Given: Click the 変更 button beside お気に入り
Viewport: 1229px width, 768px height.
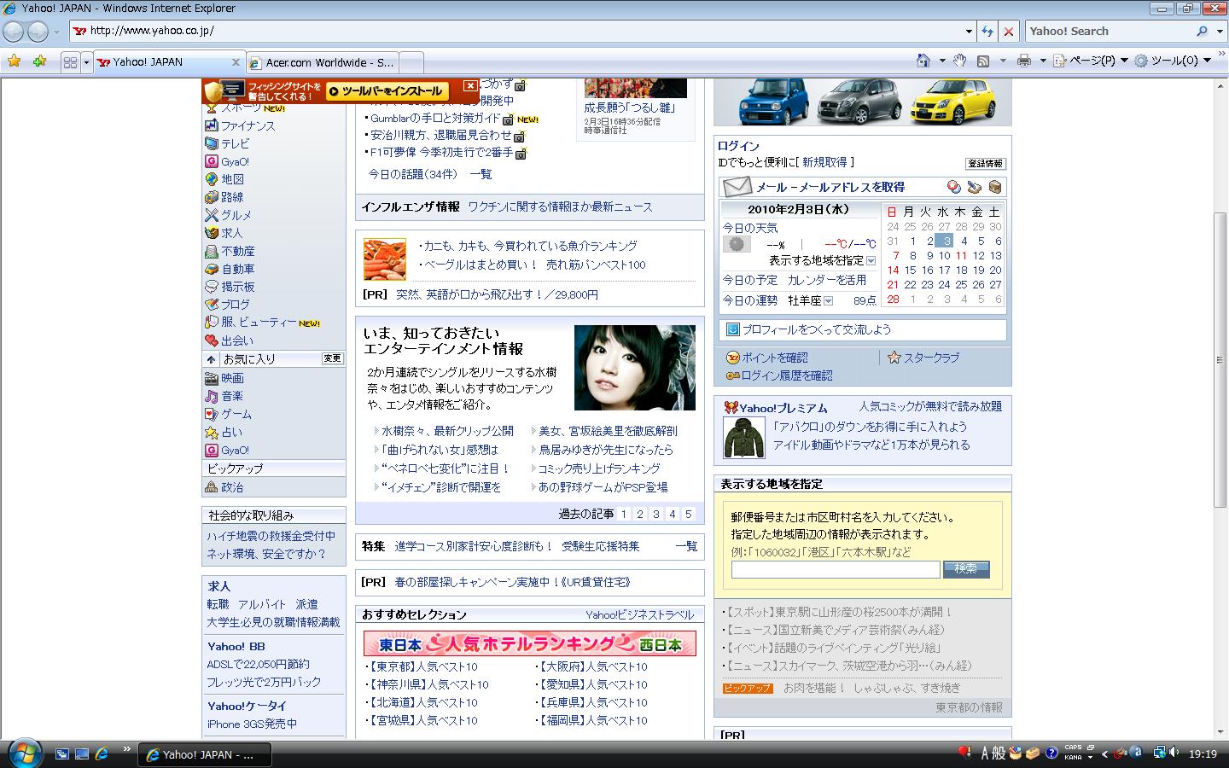Looking at the screenshot, I should point(333,358).
